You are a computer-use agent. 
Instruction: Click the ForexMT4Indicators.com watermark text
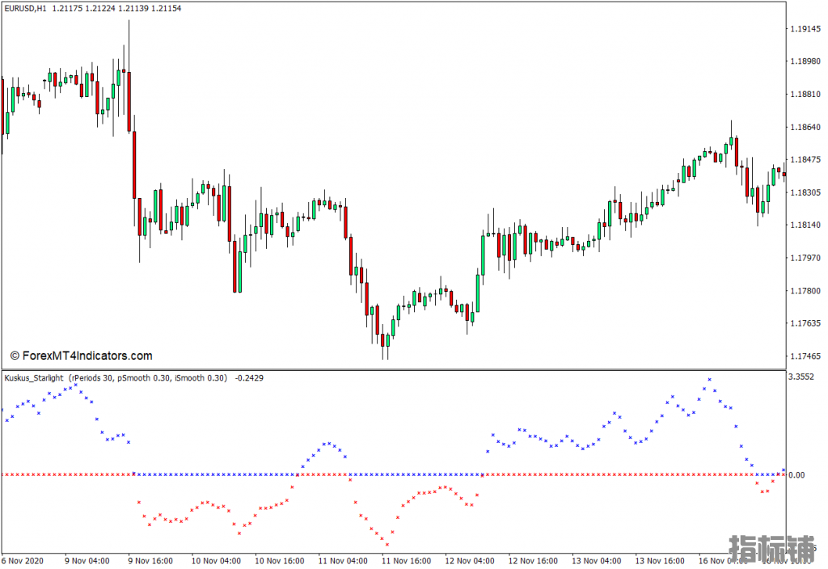(81, 356)
